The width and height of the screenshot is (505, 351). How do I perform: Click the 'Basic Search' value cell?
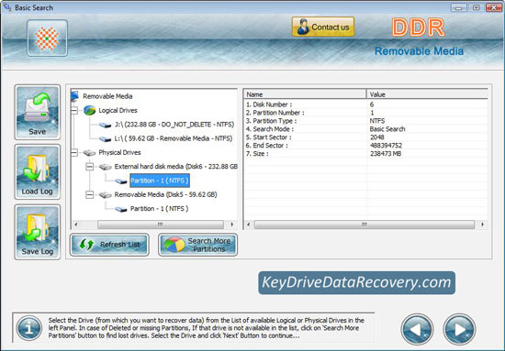(x=387, y=129)
